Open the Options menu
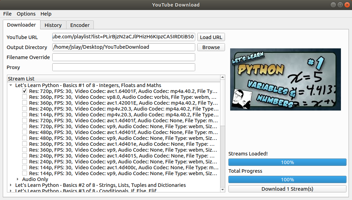The width and height of the screenshot is (352, 200). pyautogui.click(x=26, y=14)
